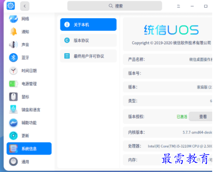The height and width of the screenshot is (172, 213).
Task: Open the 鼠标 mouse icon
Action: click(14, 97)
